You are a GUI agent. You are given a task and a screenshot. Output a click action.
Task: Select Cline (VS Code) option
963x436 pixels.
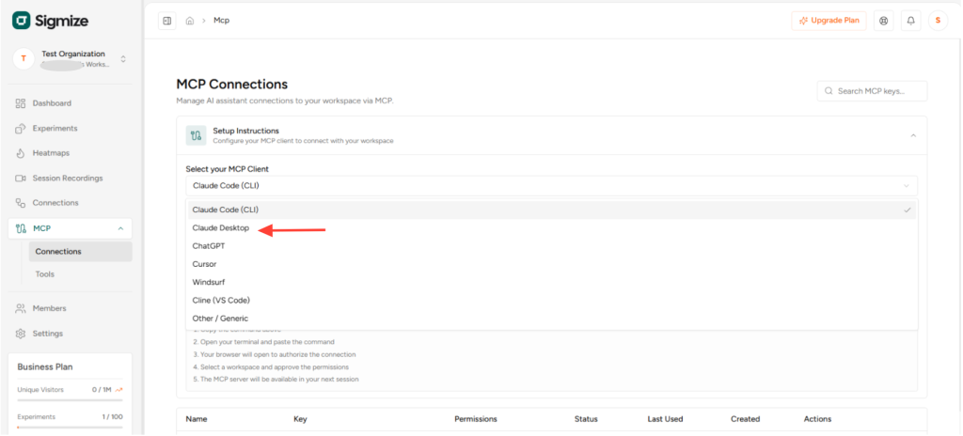tap(551, 301)
